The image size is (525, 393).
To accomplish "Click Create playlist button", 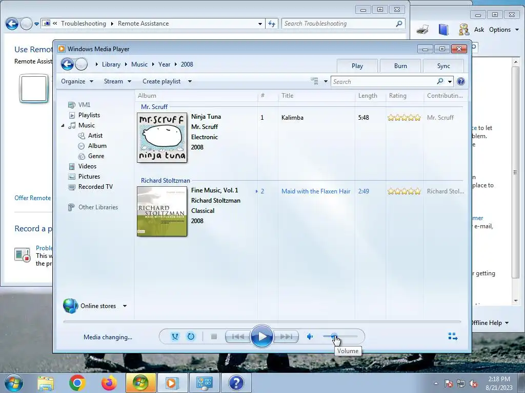I will coord(161,81).
